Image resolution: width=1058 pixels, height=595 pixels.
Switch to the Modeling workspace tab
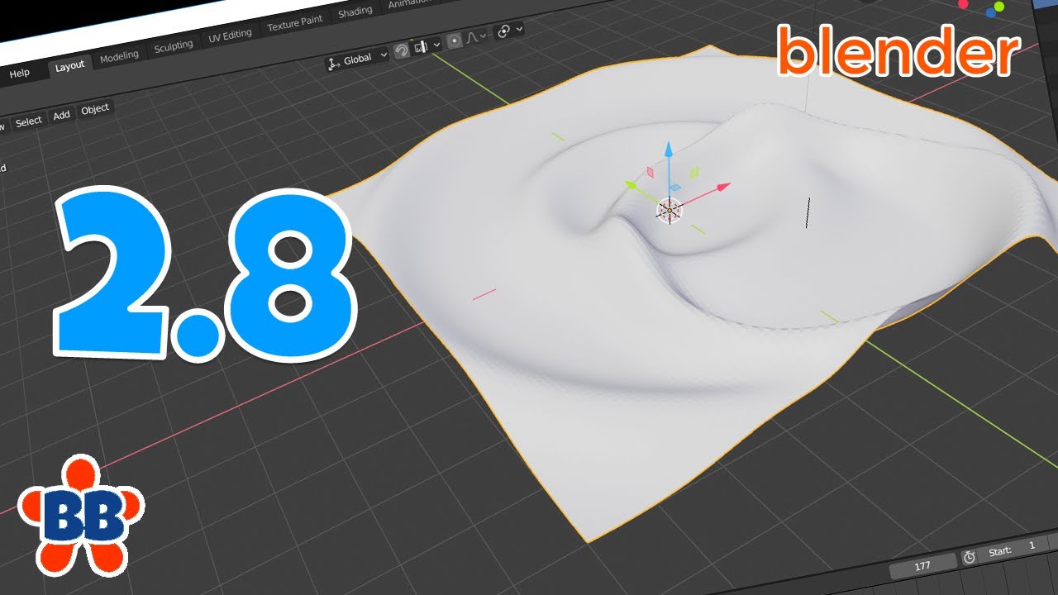tap(119, 58)
